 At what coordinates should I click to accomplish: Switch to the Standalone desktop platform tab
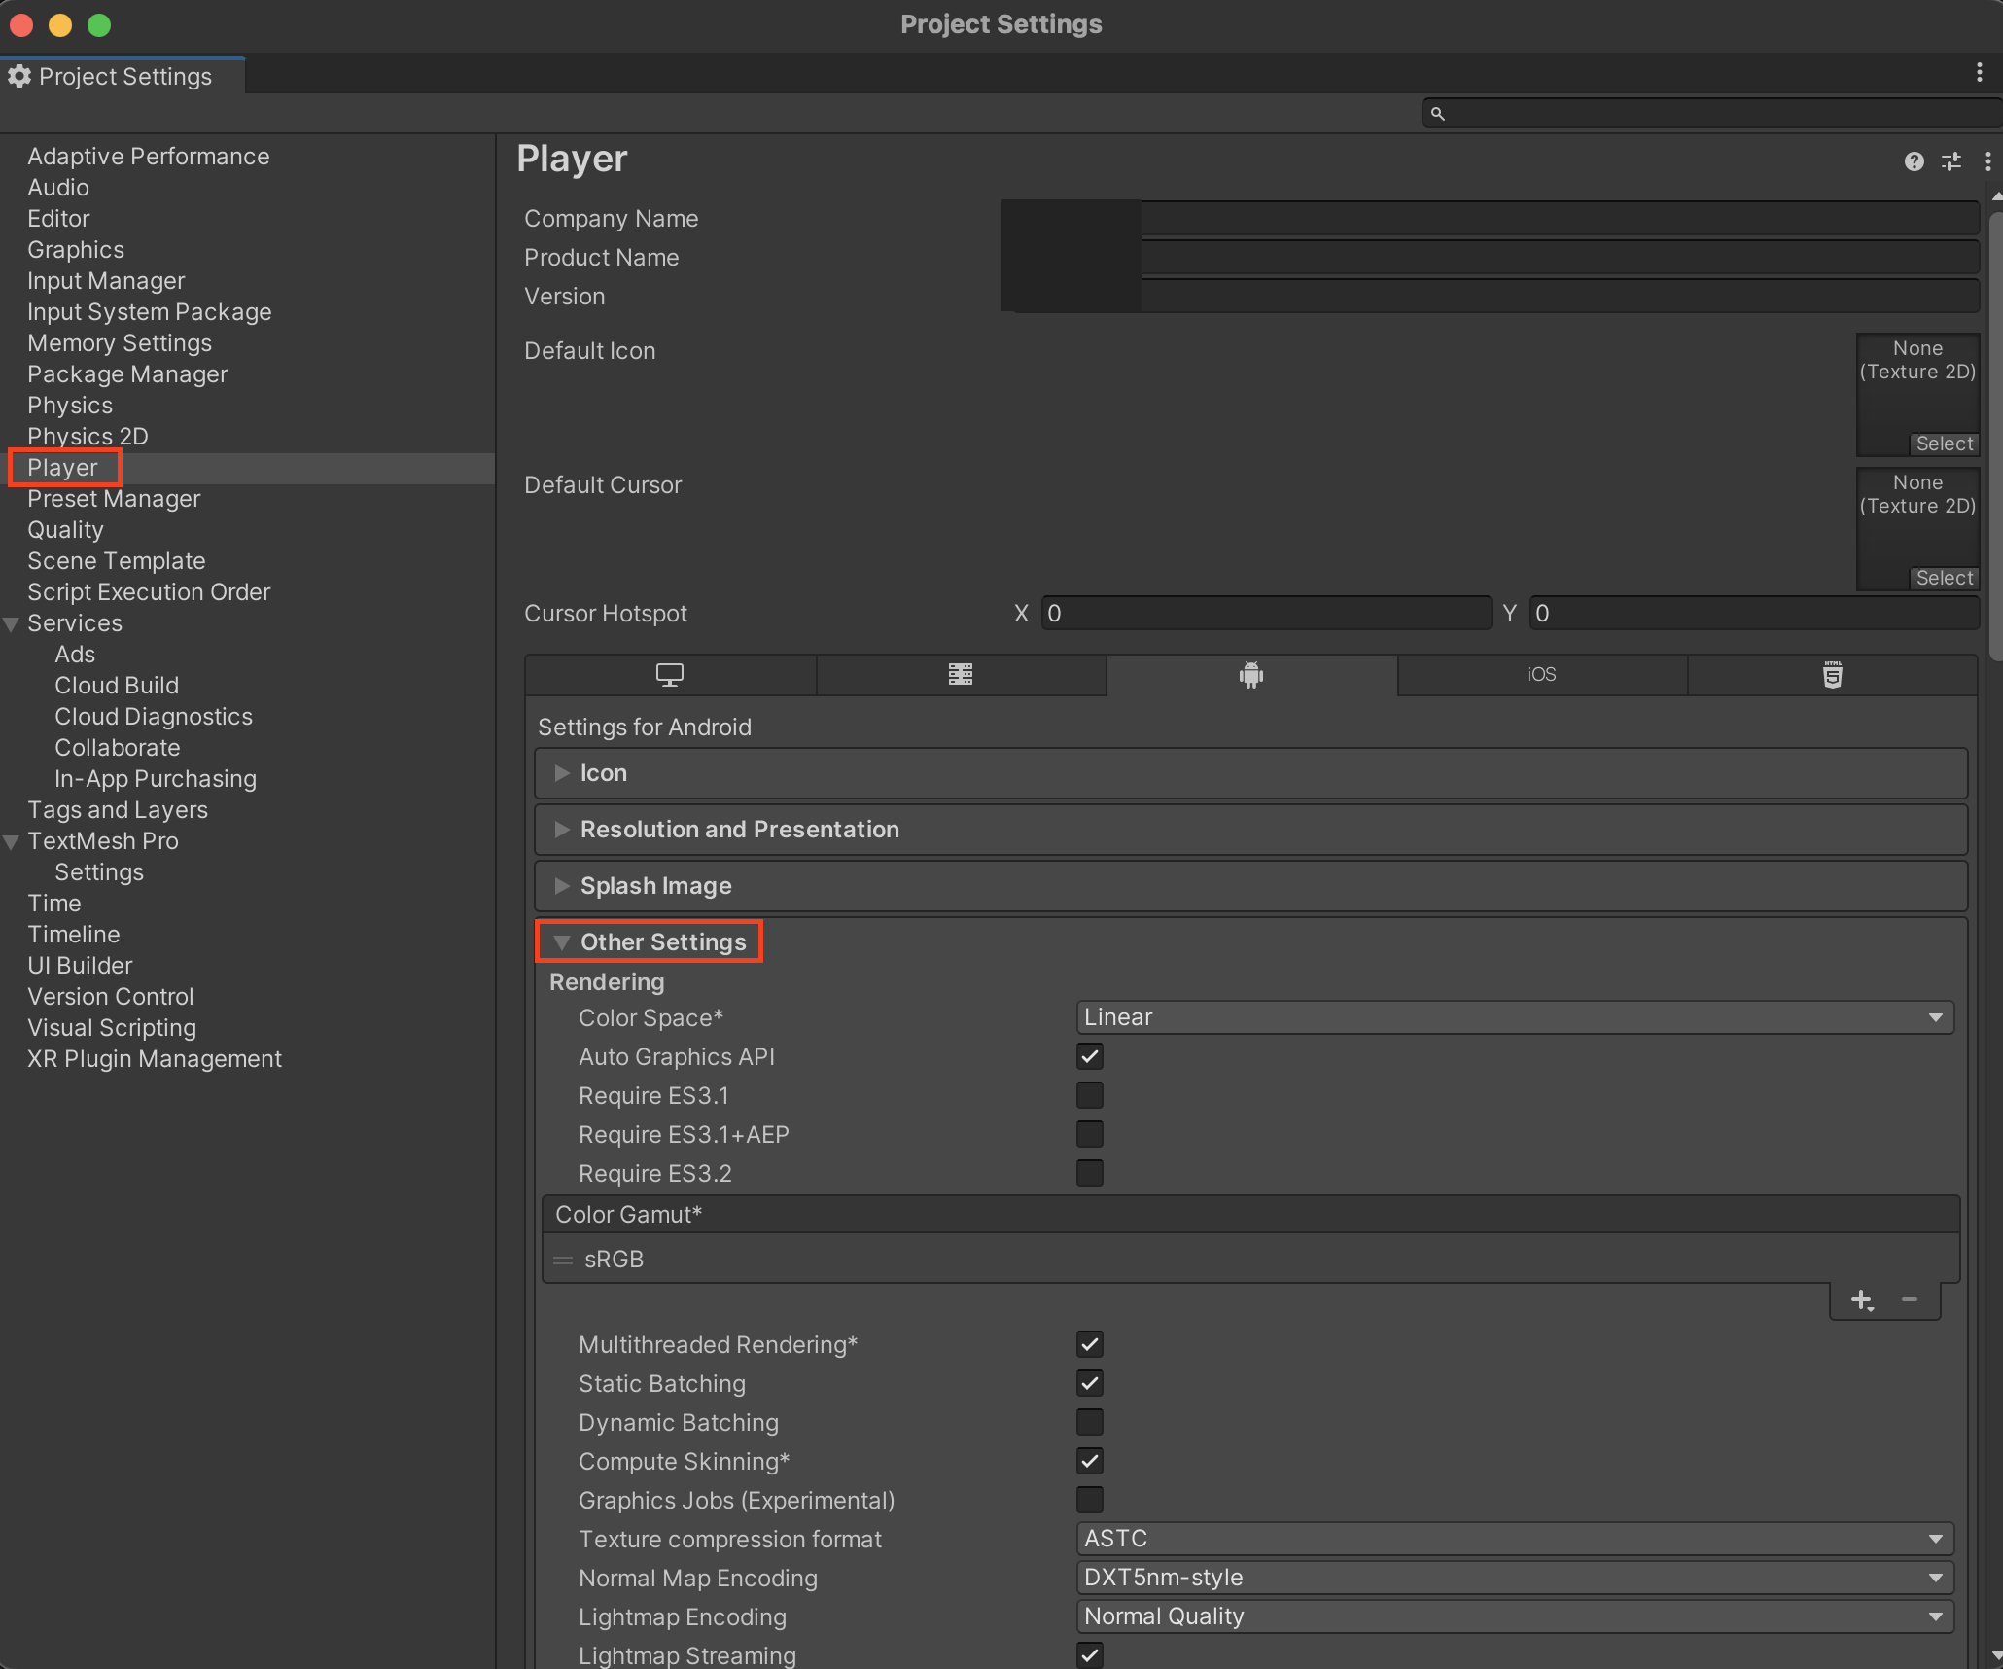click(670, 675)
